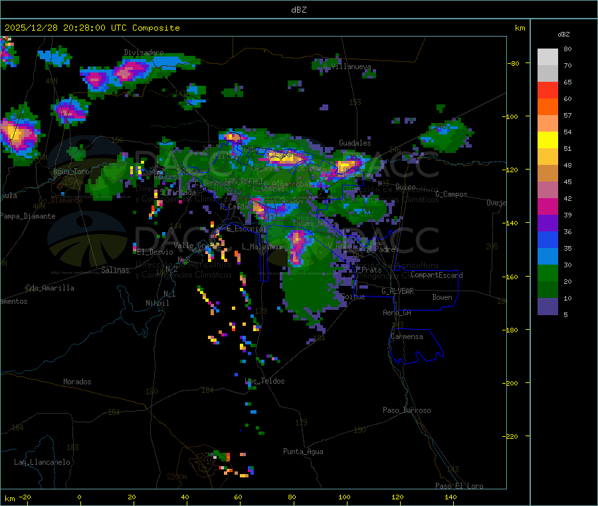Click the 'El_Desvio' map label

coord(155,252)
